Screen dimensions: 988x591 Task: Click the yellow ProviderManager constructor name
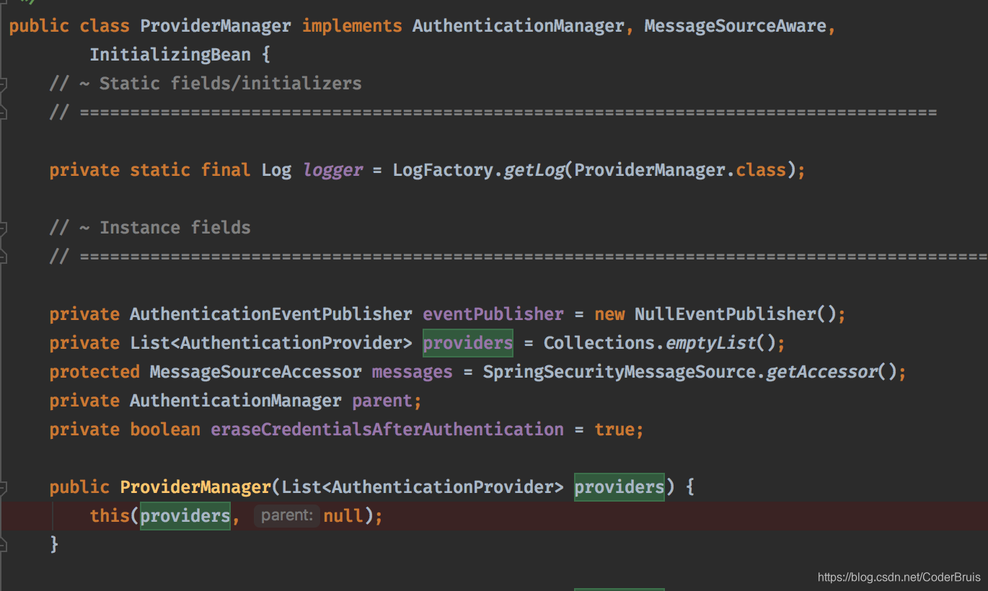pos(195,487)
